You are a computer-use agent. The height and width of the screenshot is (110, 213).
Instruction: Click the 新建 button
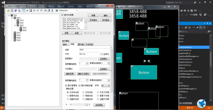point(93,16)
